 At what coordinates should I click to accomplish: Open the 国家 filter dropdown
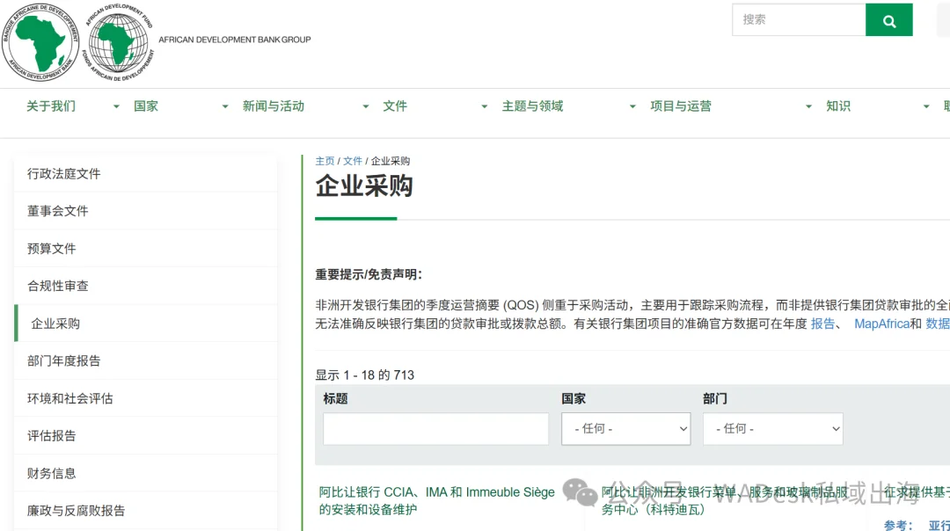point(625,429)
